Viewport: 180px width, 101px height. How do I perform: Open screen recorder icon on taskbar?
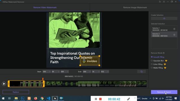coord(61,98)
